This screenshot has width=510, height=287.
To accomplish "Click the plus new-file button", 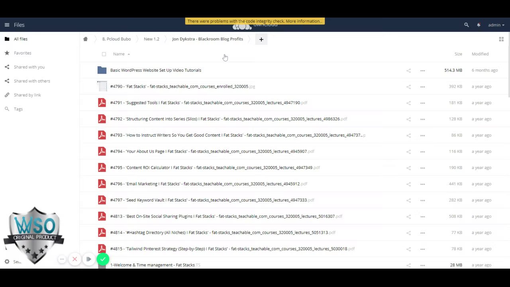I will [261, 39].
